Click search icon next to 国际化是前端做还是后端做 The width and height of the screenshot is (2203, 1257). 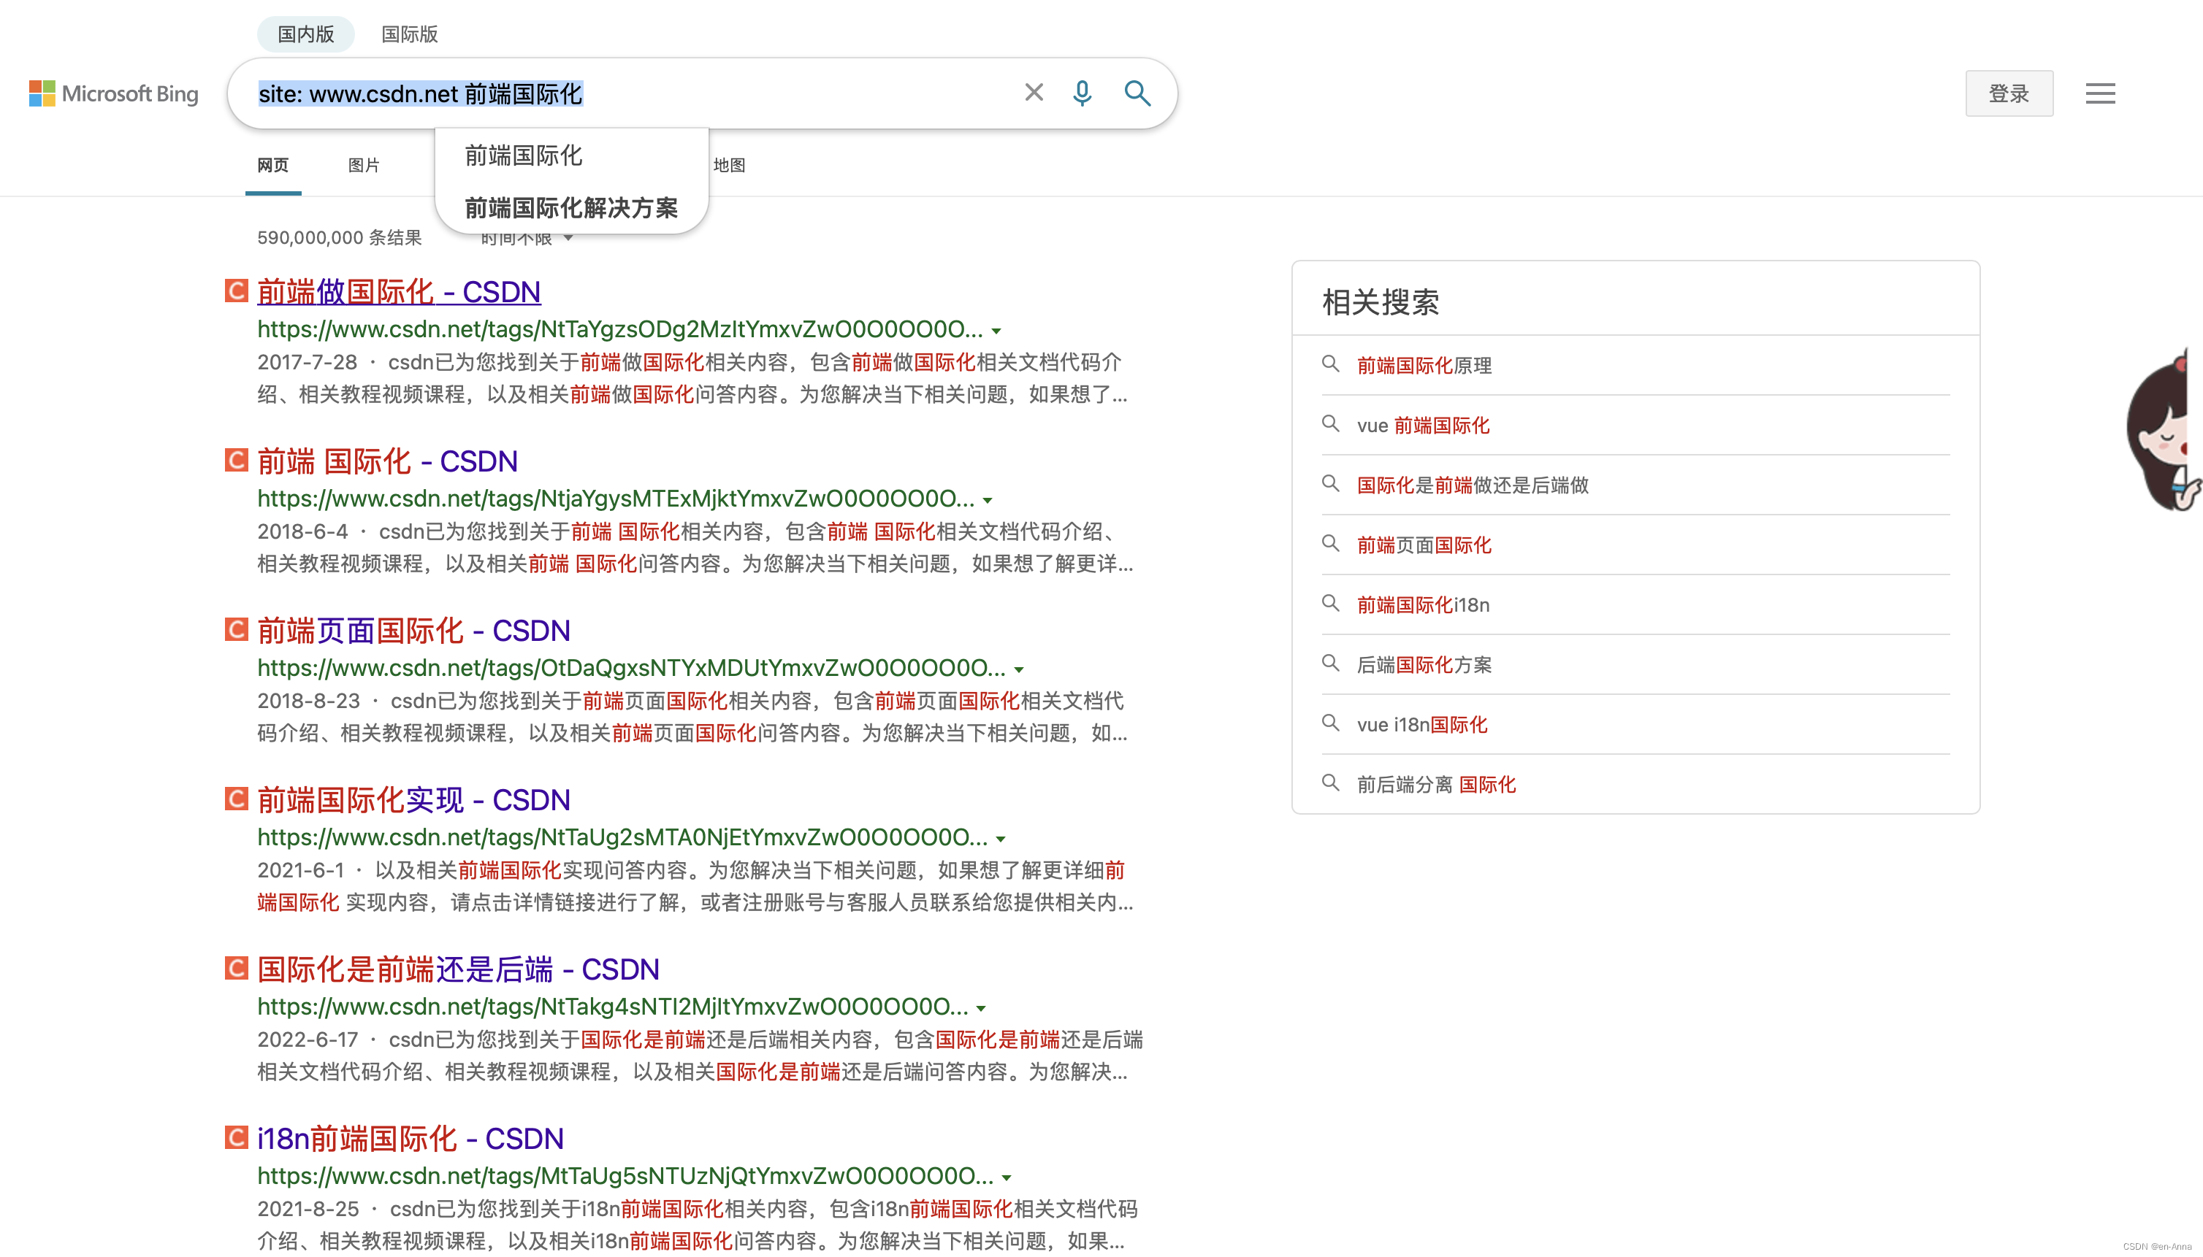click(1330, 483)
